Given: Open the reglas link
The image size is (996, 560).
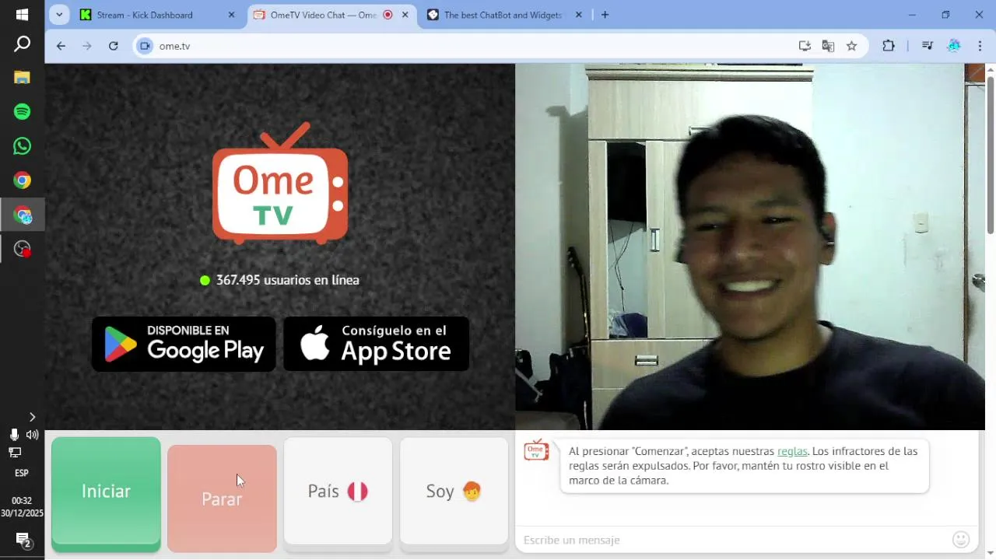Looking at the screenshot, I should pos(792,451).
